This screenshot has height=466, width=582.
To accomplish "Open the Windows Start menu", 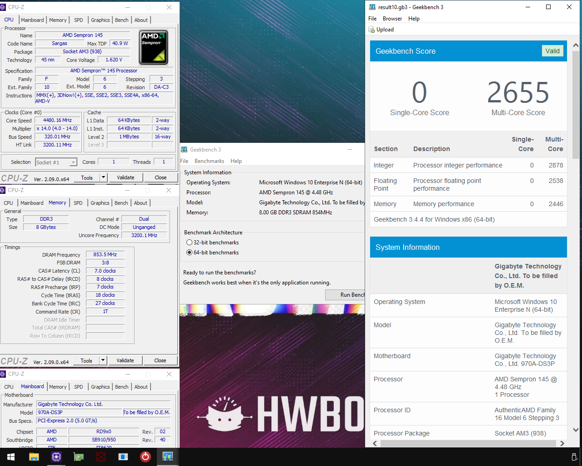I will 10,457.
